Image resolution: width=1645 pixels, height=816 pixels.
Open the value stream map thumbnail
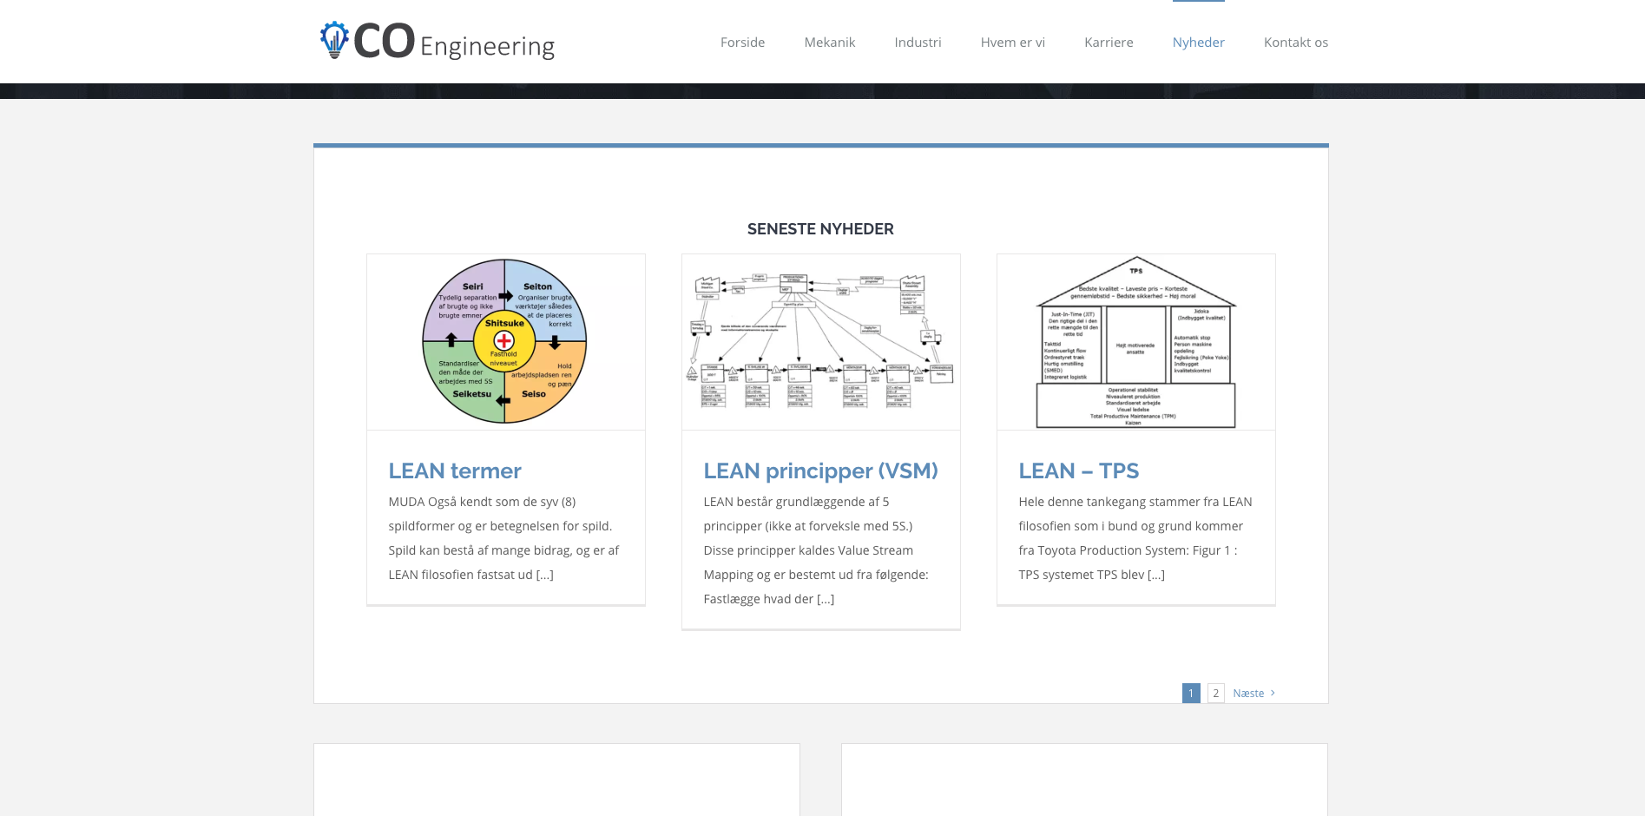(820, 341)
